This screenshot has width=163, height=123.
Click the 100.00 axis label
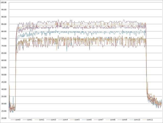click(x=4, y=2)
